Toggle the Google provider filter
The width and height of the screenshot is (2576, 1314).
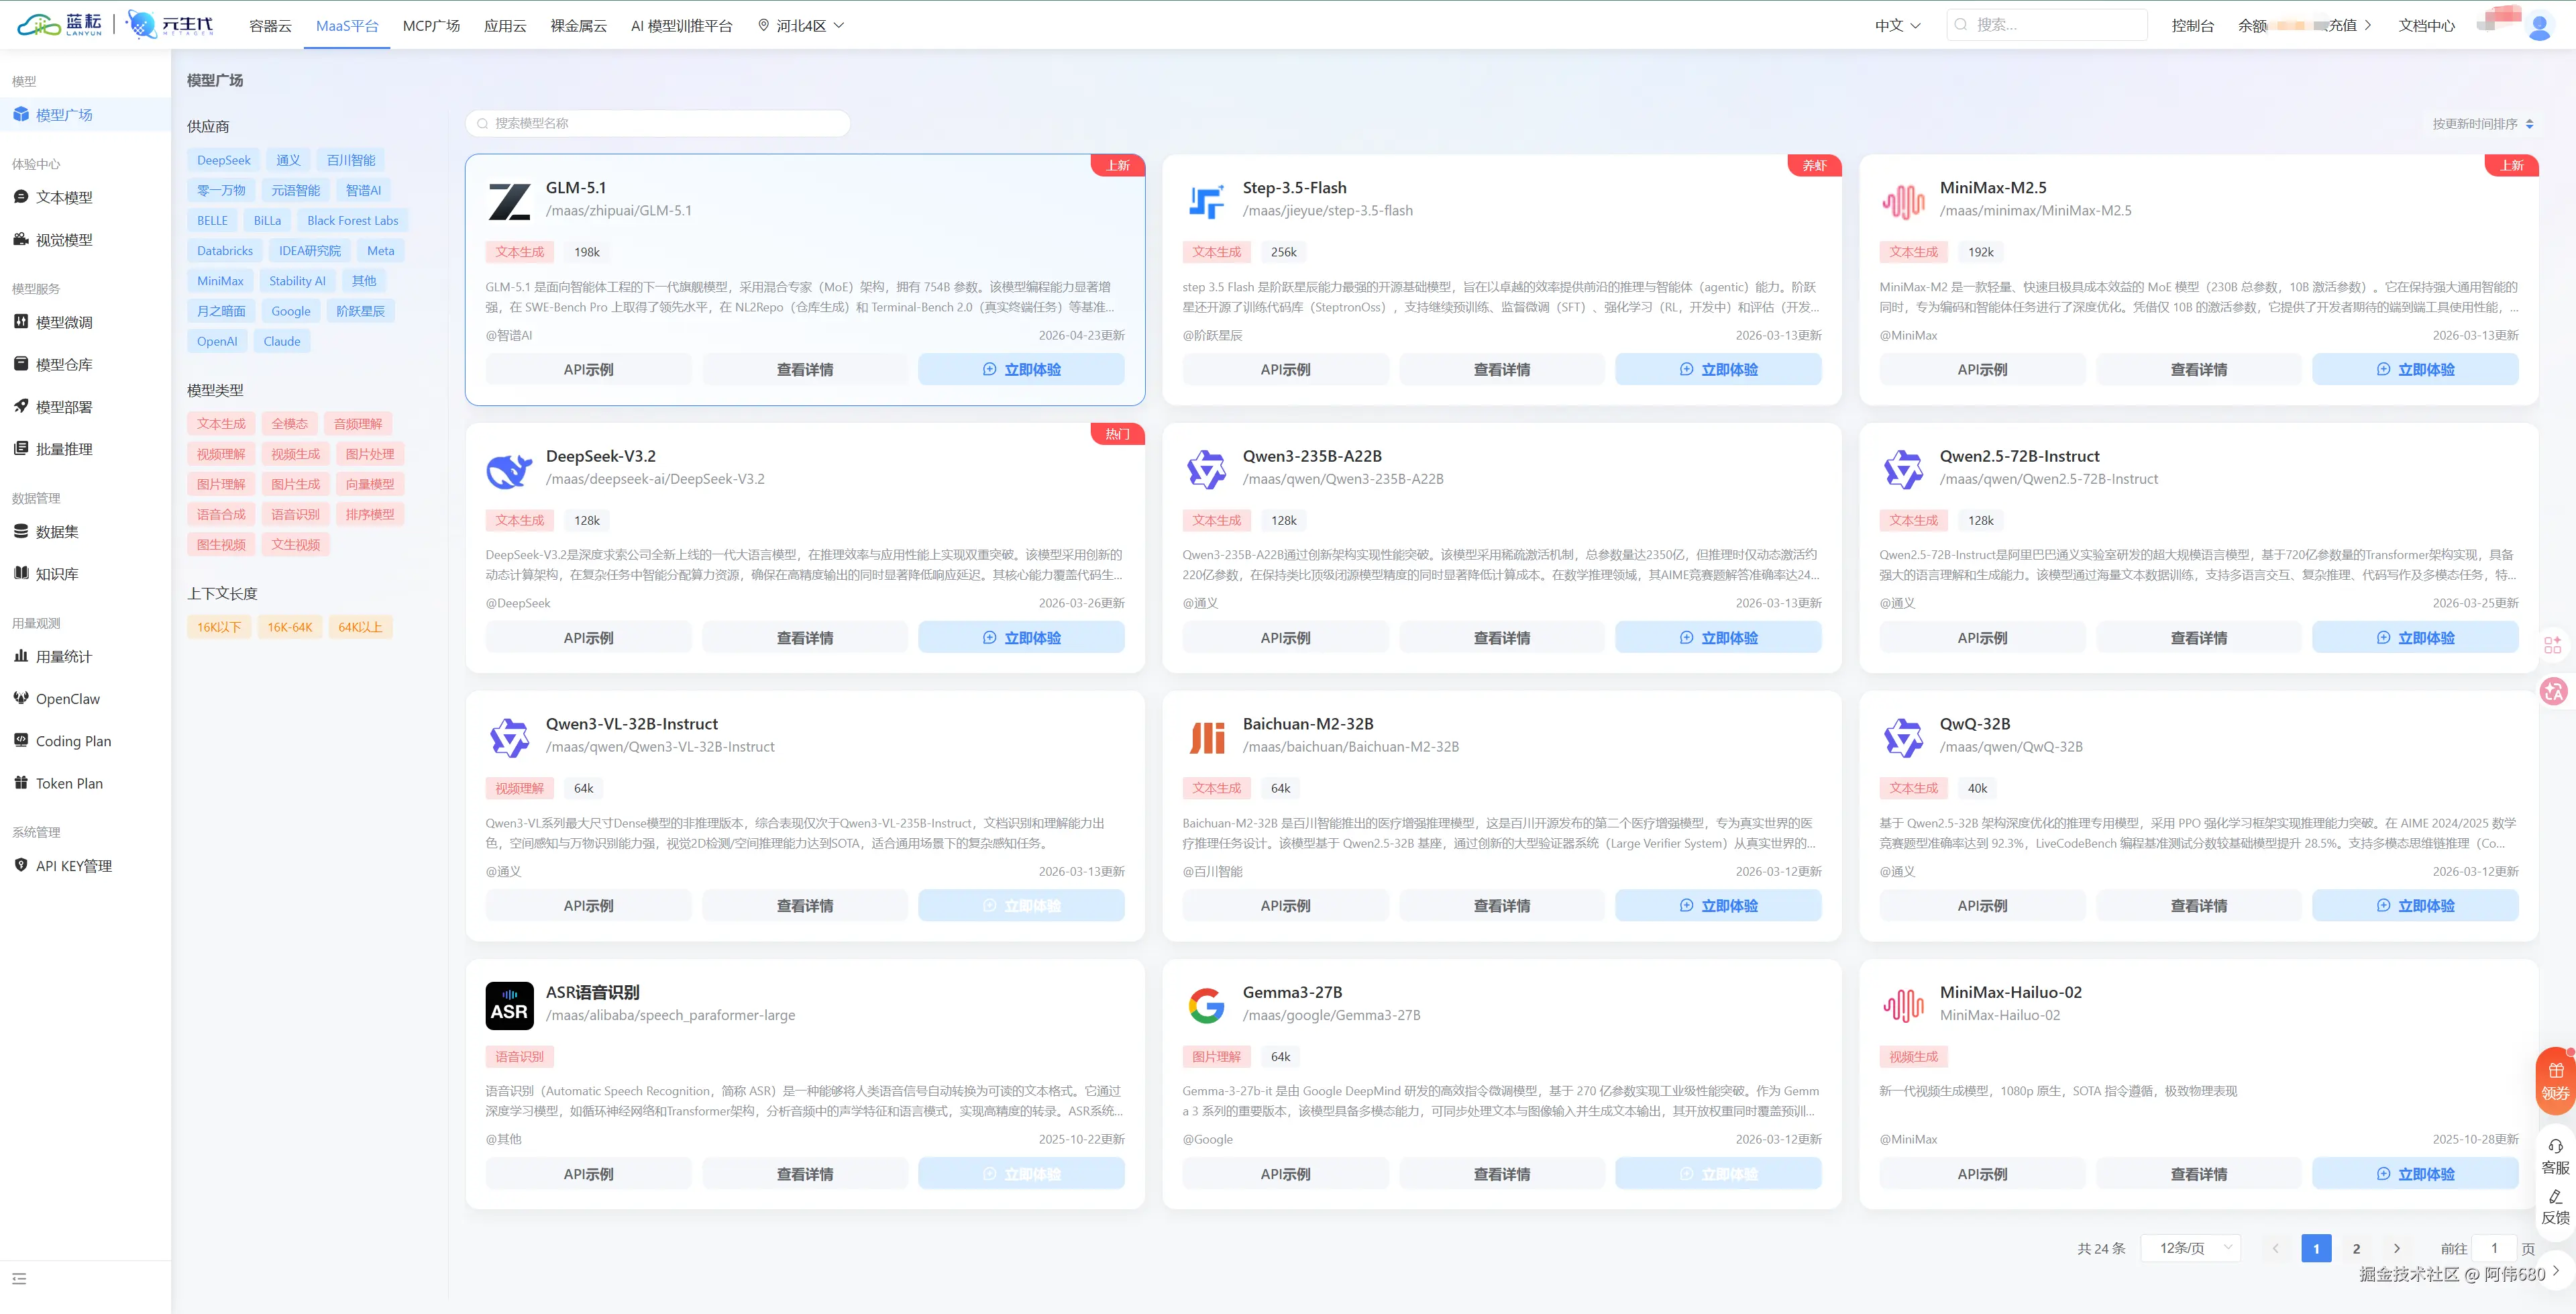click(291, 311)
